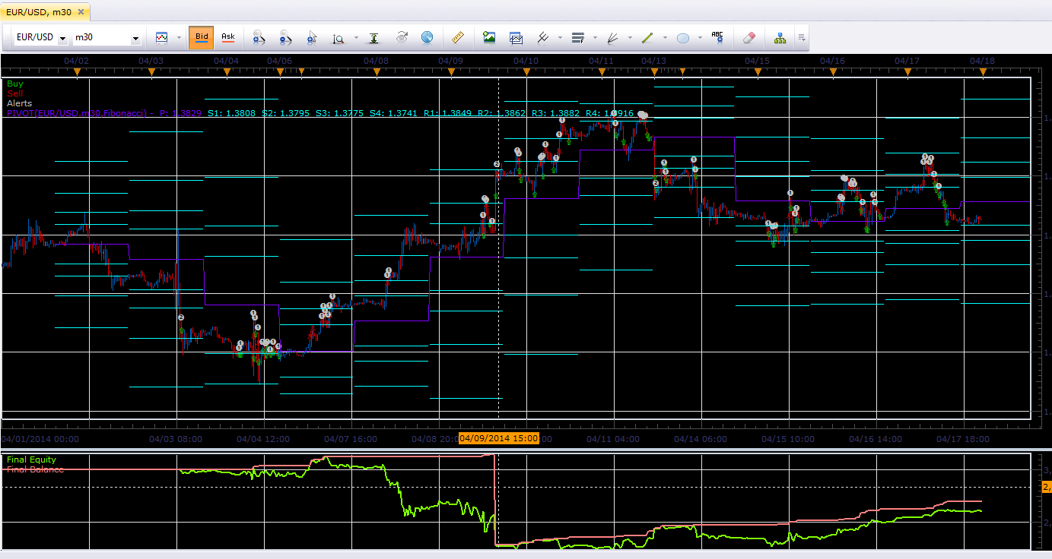Click the Sell legend label

pos(15,93)
